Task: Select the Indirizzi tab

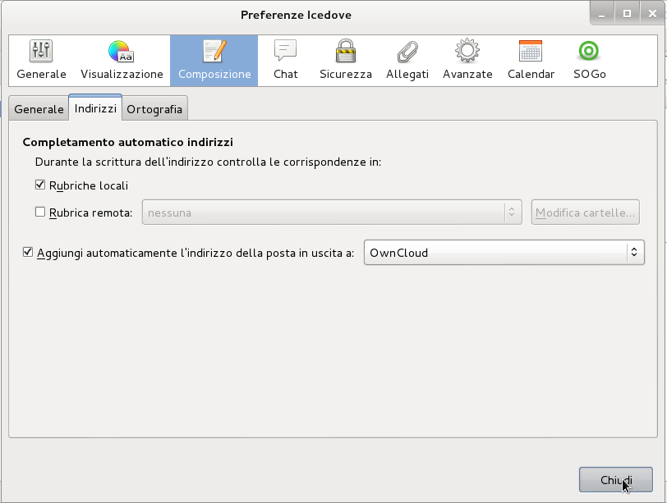Action: pos(95,108)
